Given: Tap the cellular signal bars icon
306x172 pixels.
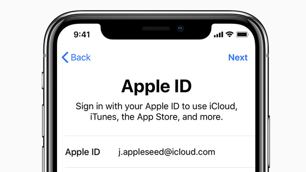Looking at the screenshot, I should [x=218, y=35].
